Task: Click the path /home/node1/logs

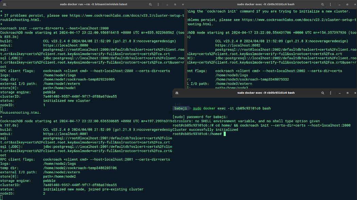Action: tap(60, 75)
